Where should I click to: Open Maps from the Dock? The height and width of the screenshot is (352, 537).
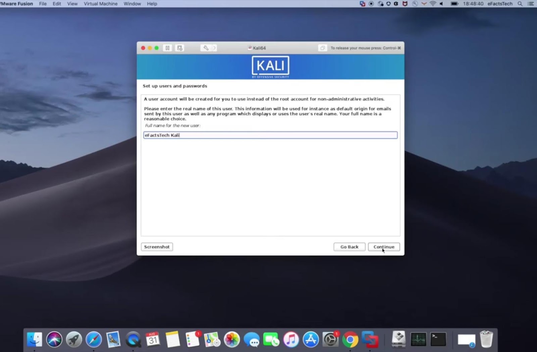(212, 339)
